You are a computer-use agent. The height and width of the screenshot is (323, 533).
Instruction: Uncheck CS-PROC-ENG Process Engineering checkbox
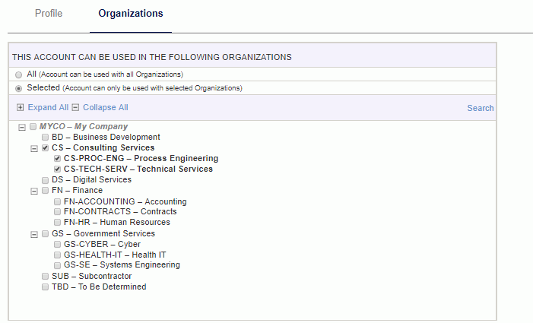pos(58,159)
